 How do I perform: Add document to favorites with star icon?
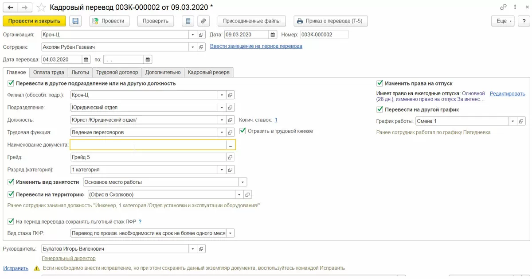41,8
